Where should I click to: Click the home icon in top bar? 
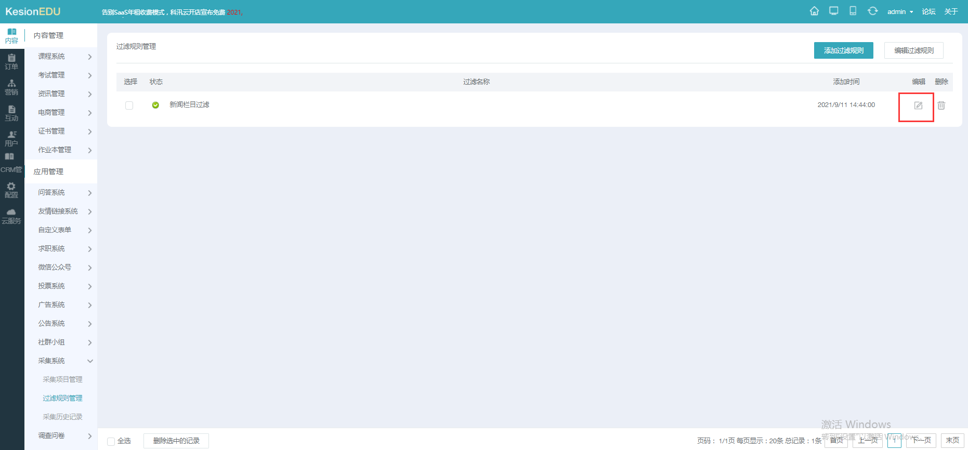[814, 11]
